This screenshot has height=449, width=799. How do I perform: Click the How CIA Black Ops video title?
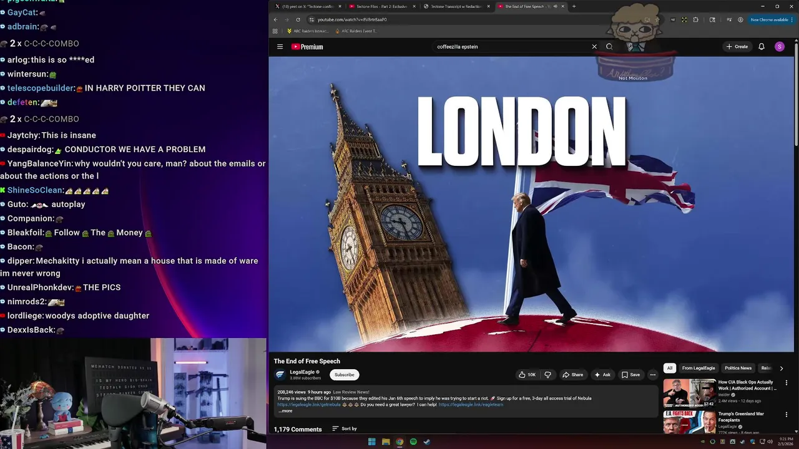coord(747,385)
